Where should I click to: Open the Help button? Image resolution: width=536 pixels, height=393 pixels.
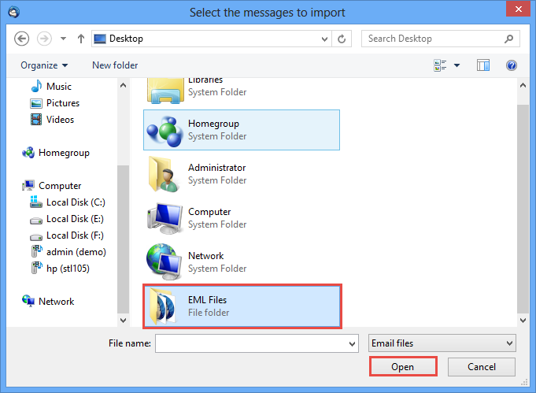[x=512, y=65]
